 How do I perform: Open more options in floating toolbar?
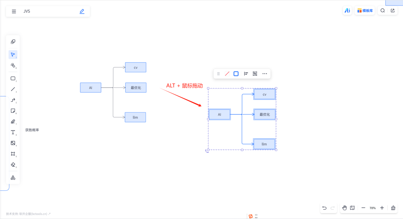click(x=265, y=74)
